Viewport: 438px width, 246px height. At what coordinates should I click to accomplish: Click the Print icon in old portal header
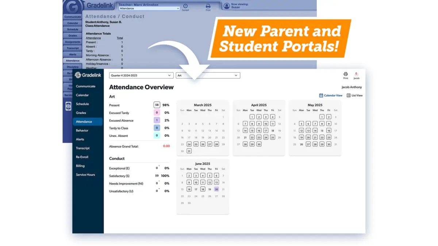pyautogui.click(x=208, y=6)
